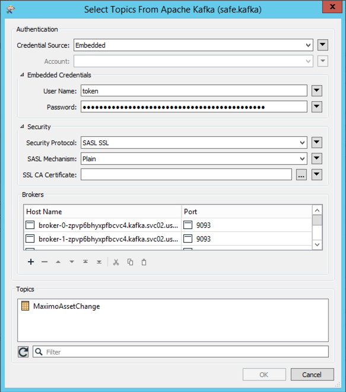Image resolution: width=346 pixels, height=392 pixels.
Task: Open the arrow menu beside SASL Mechanism
Action: coord(317,158)
